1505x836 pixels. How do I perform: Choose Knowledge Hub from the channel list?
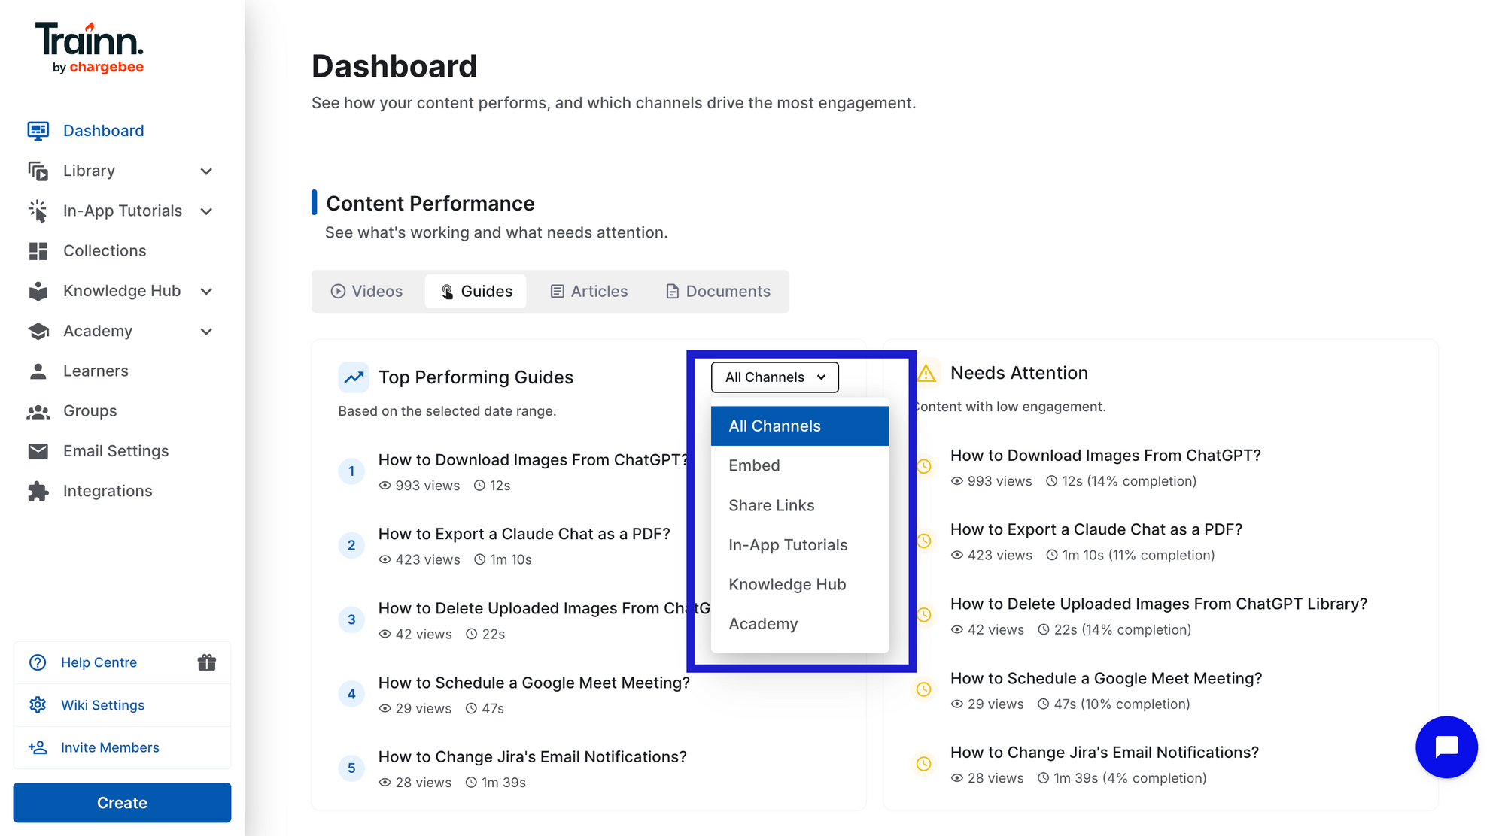coord(799,585)
